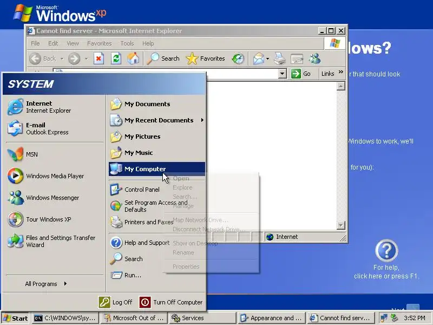Select My Computer in Start menu
The width and height of the screenshot is (433, 325).
pos(157,169)
